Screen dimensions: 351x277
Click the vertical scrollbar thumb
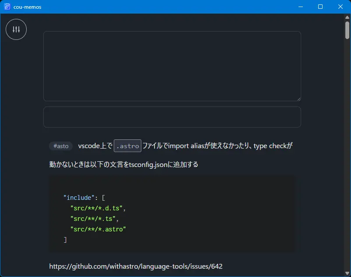pos(347,31)
